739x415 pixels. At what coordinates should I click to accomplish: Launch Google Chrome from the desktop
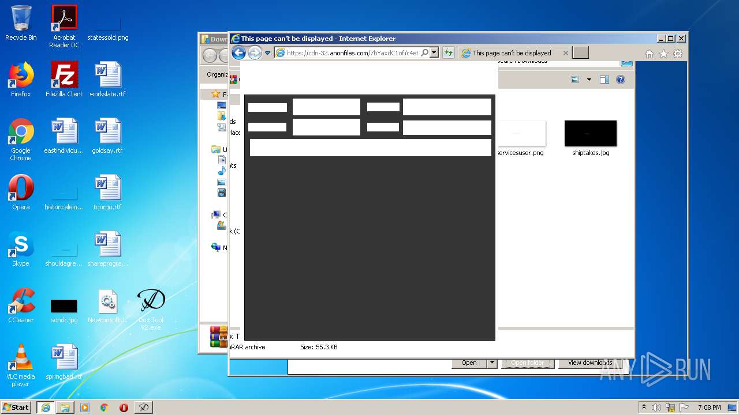click(21, 140)
